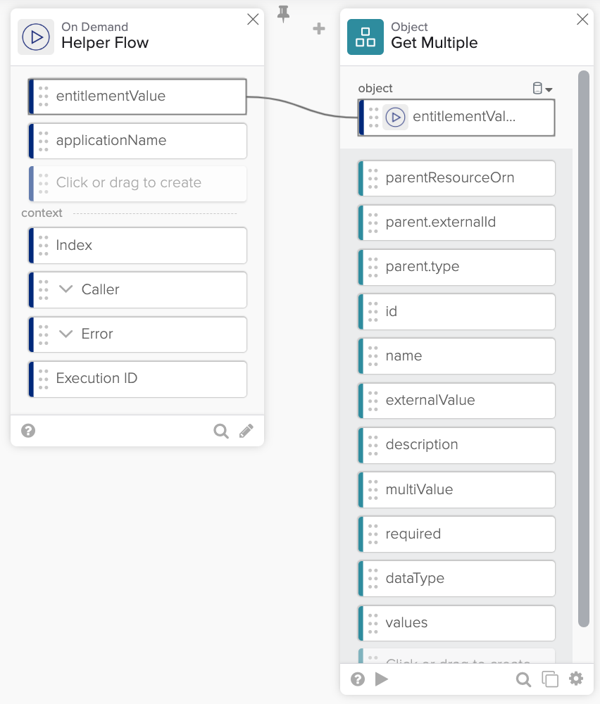Click the Get Multiple object card icon

[365, 37]
